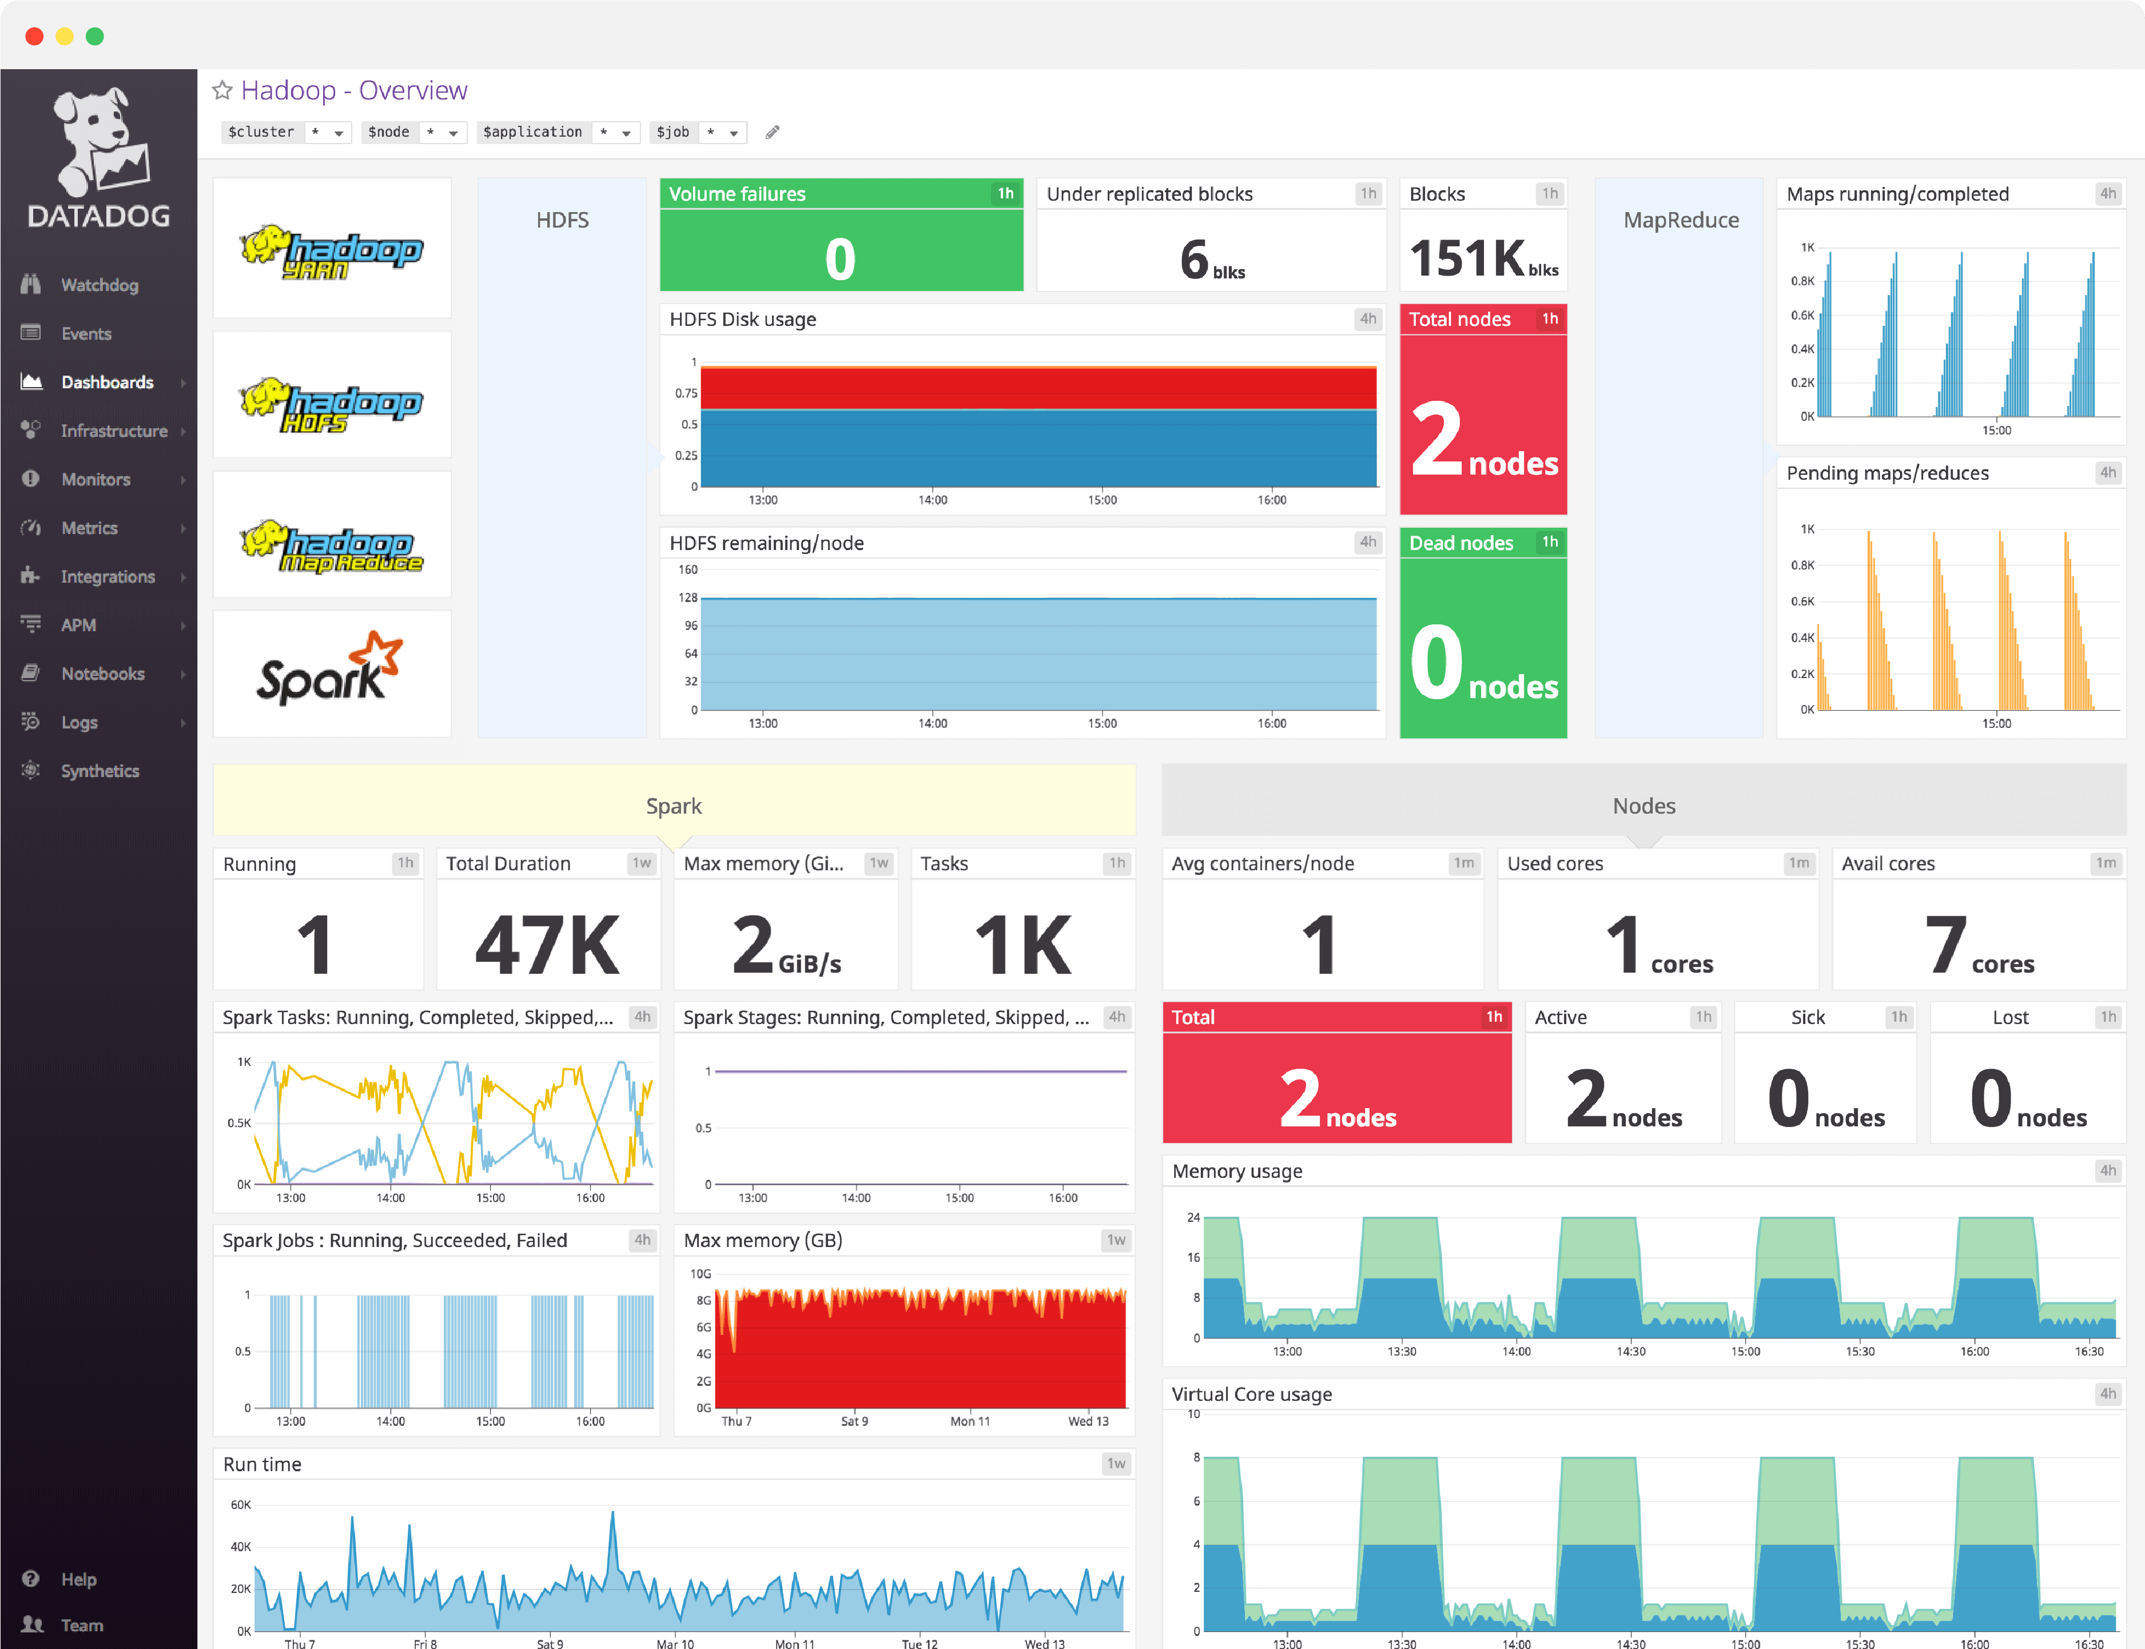
Task: Click the template variables edit pencil
Action: coord(774,132)
